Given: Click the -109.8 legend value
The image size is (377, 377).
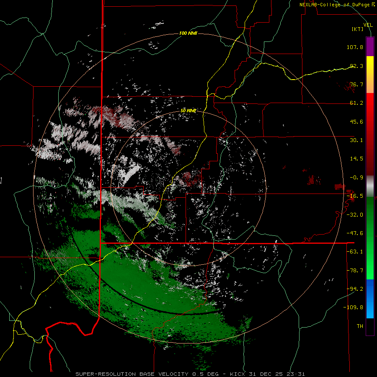Looking at the screenshot, I should coord(353,307).
